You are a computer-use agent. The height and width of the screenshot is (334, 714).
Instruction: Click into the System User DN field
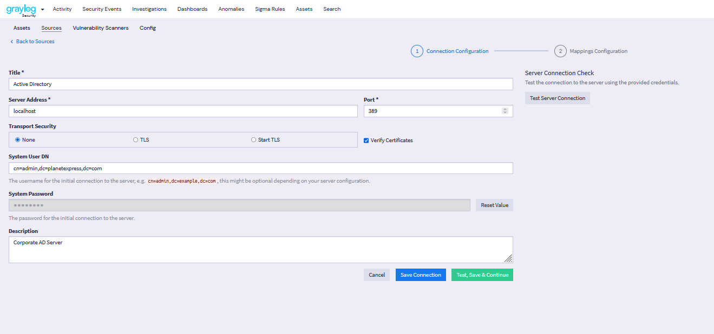[x=260, y=169]
